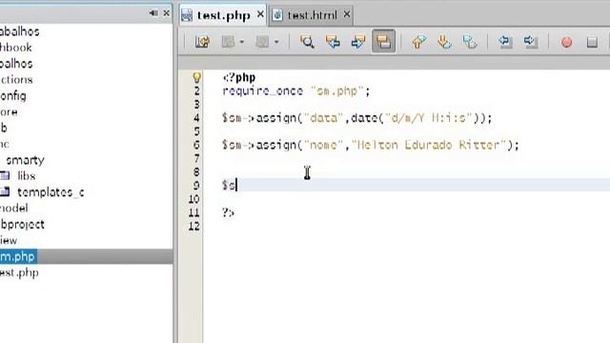The image size is (610, 343).
Task: Select the nbproject folder in tree
Action: (22, 225)
